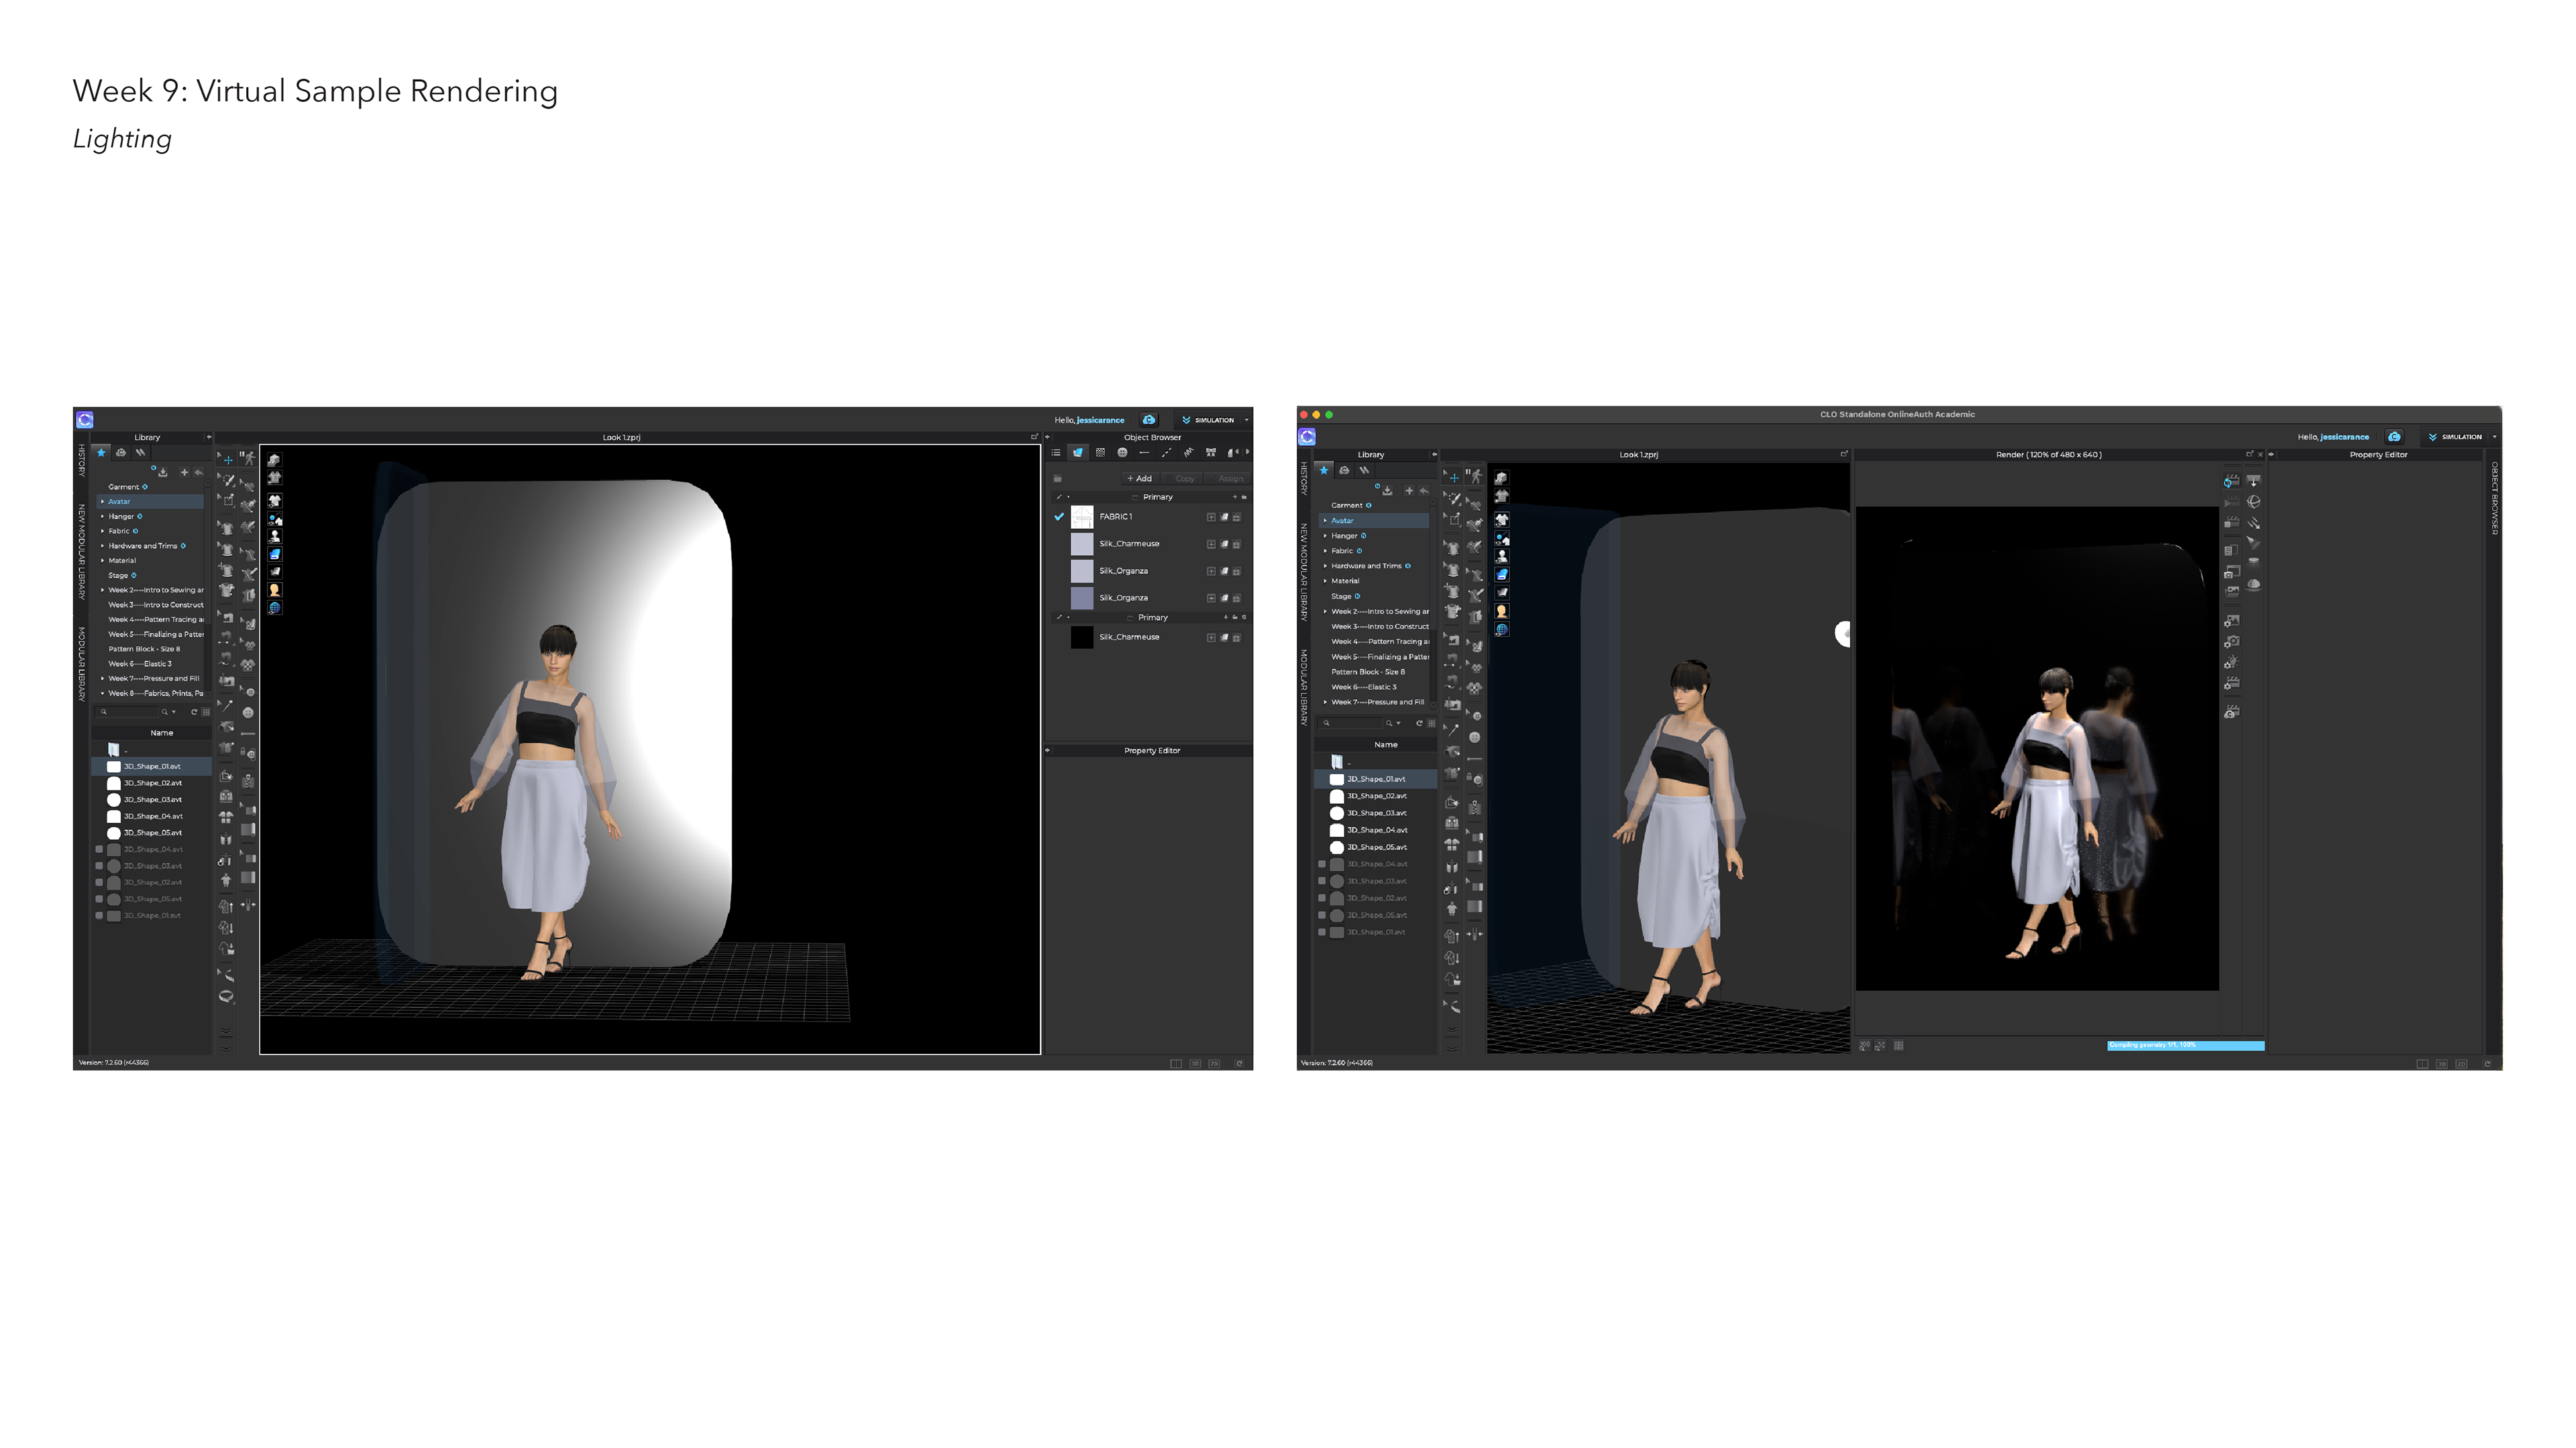Screen dimensions: 2576x1448
Task: Toggle the Interactive Render clapperboard with blue arrows
Action: [x=2232, y=481]
